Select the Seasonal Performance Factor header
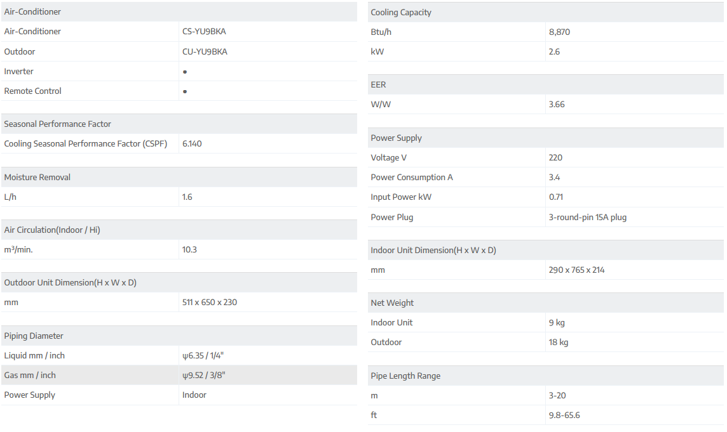Viewport: 727px width, 432px height. pos(58,124)
